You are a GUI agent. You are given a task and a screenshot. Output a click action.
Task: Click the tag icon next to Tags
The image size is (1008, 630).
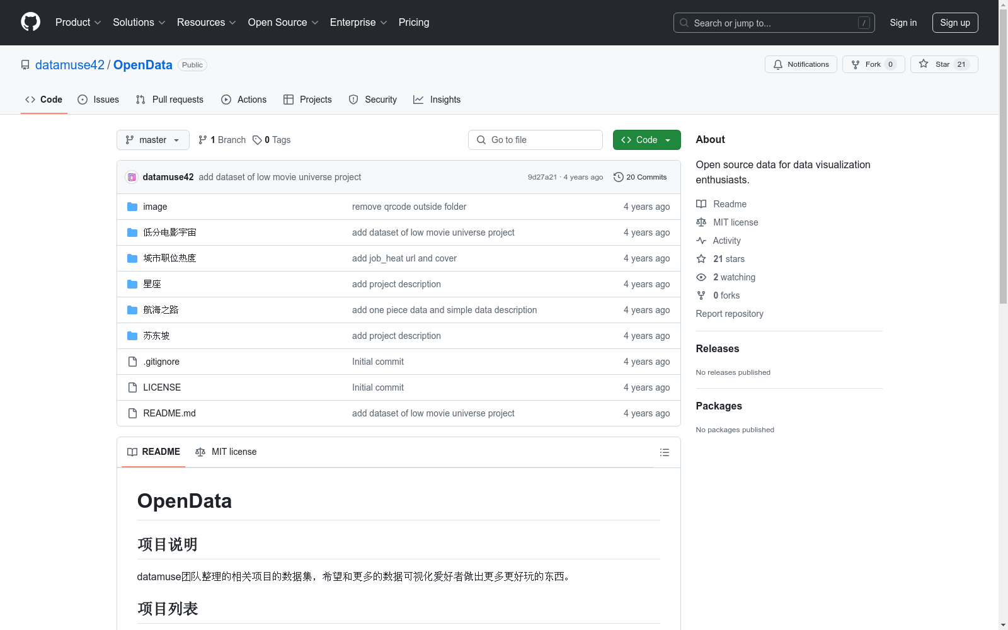click(x=257, y=140)
